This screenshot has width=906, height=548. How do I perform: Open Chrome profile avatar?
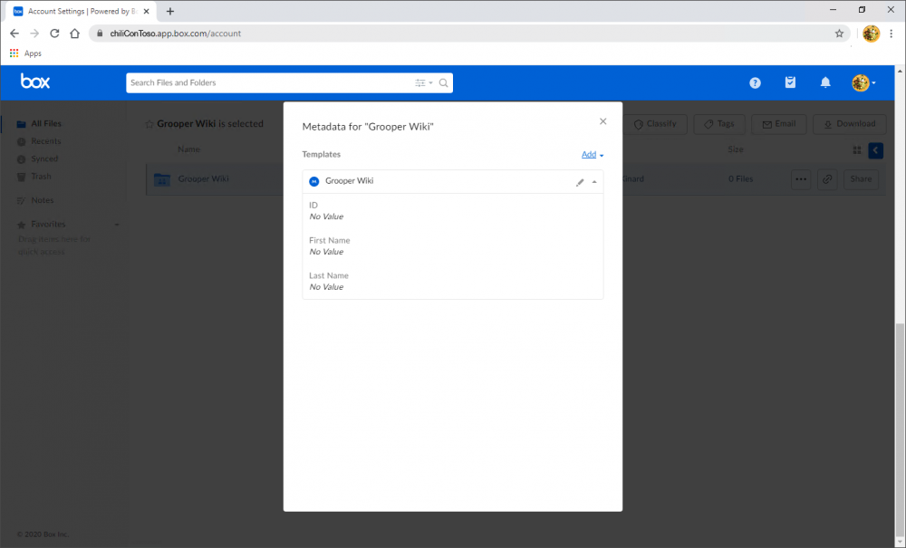[x=871, y=34]
